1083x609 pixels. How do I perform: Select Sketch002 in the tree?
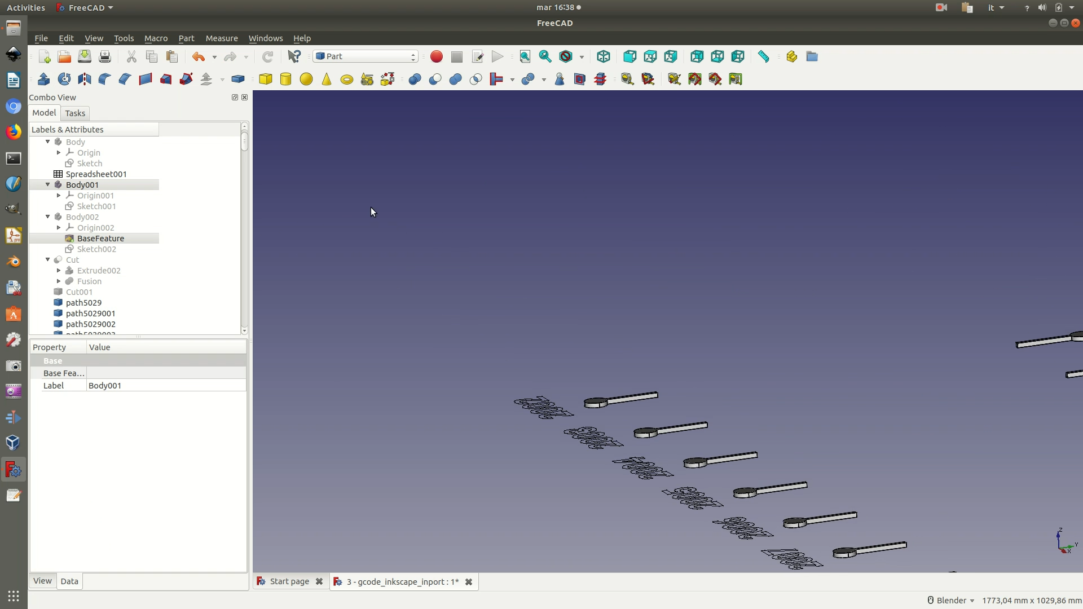pos(96,249)
